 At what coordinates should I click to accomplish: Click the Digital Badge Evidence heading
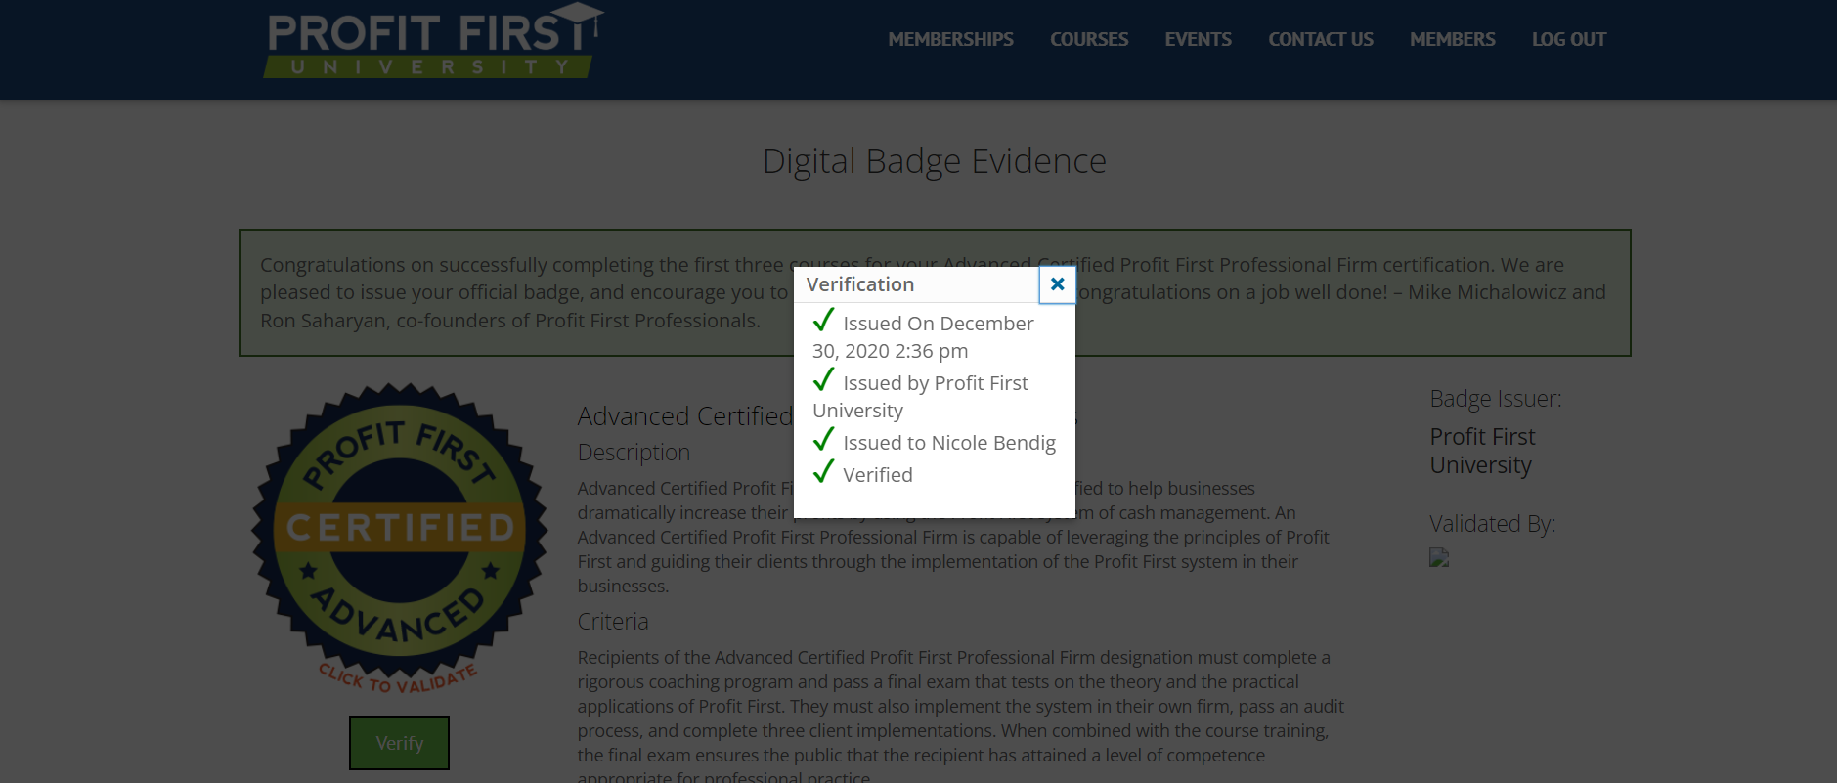934,161
